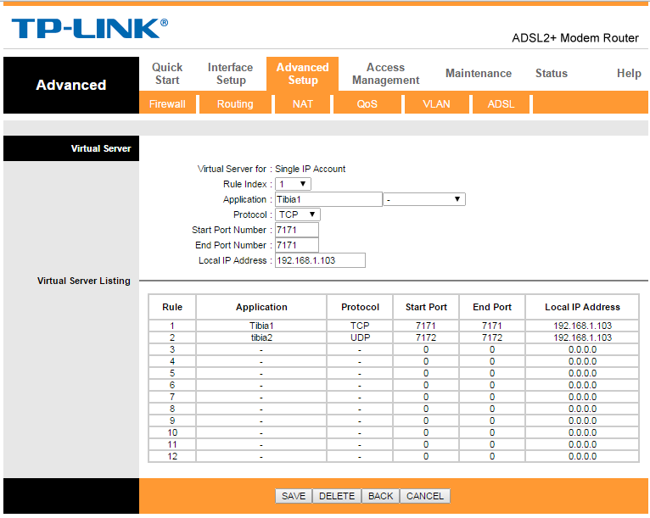Open the Interface Setup tab
The image size is (650, 518).
tap(230, 74)
